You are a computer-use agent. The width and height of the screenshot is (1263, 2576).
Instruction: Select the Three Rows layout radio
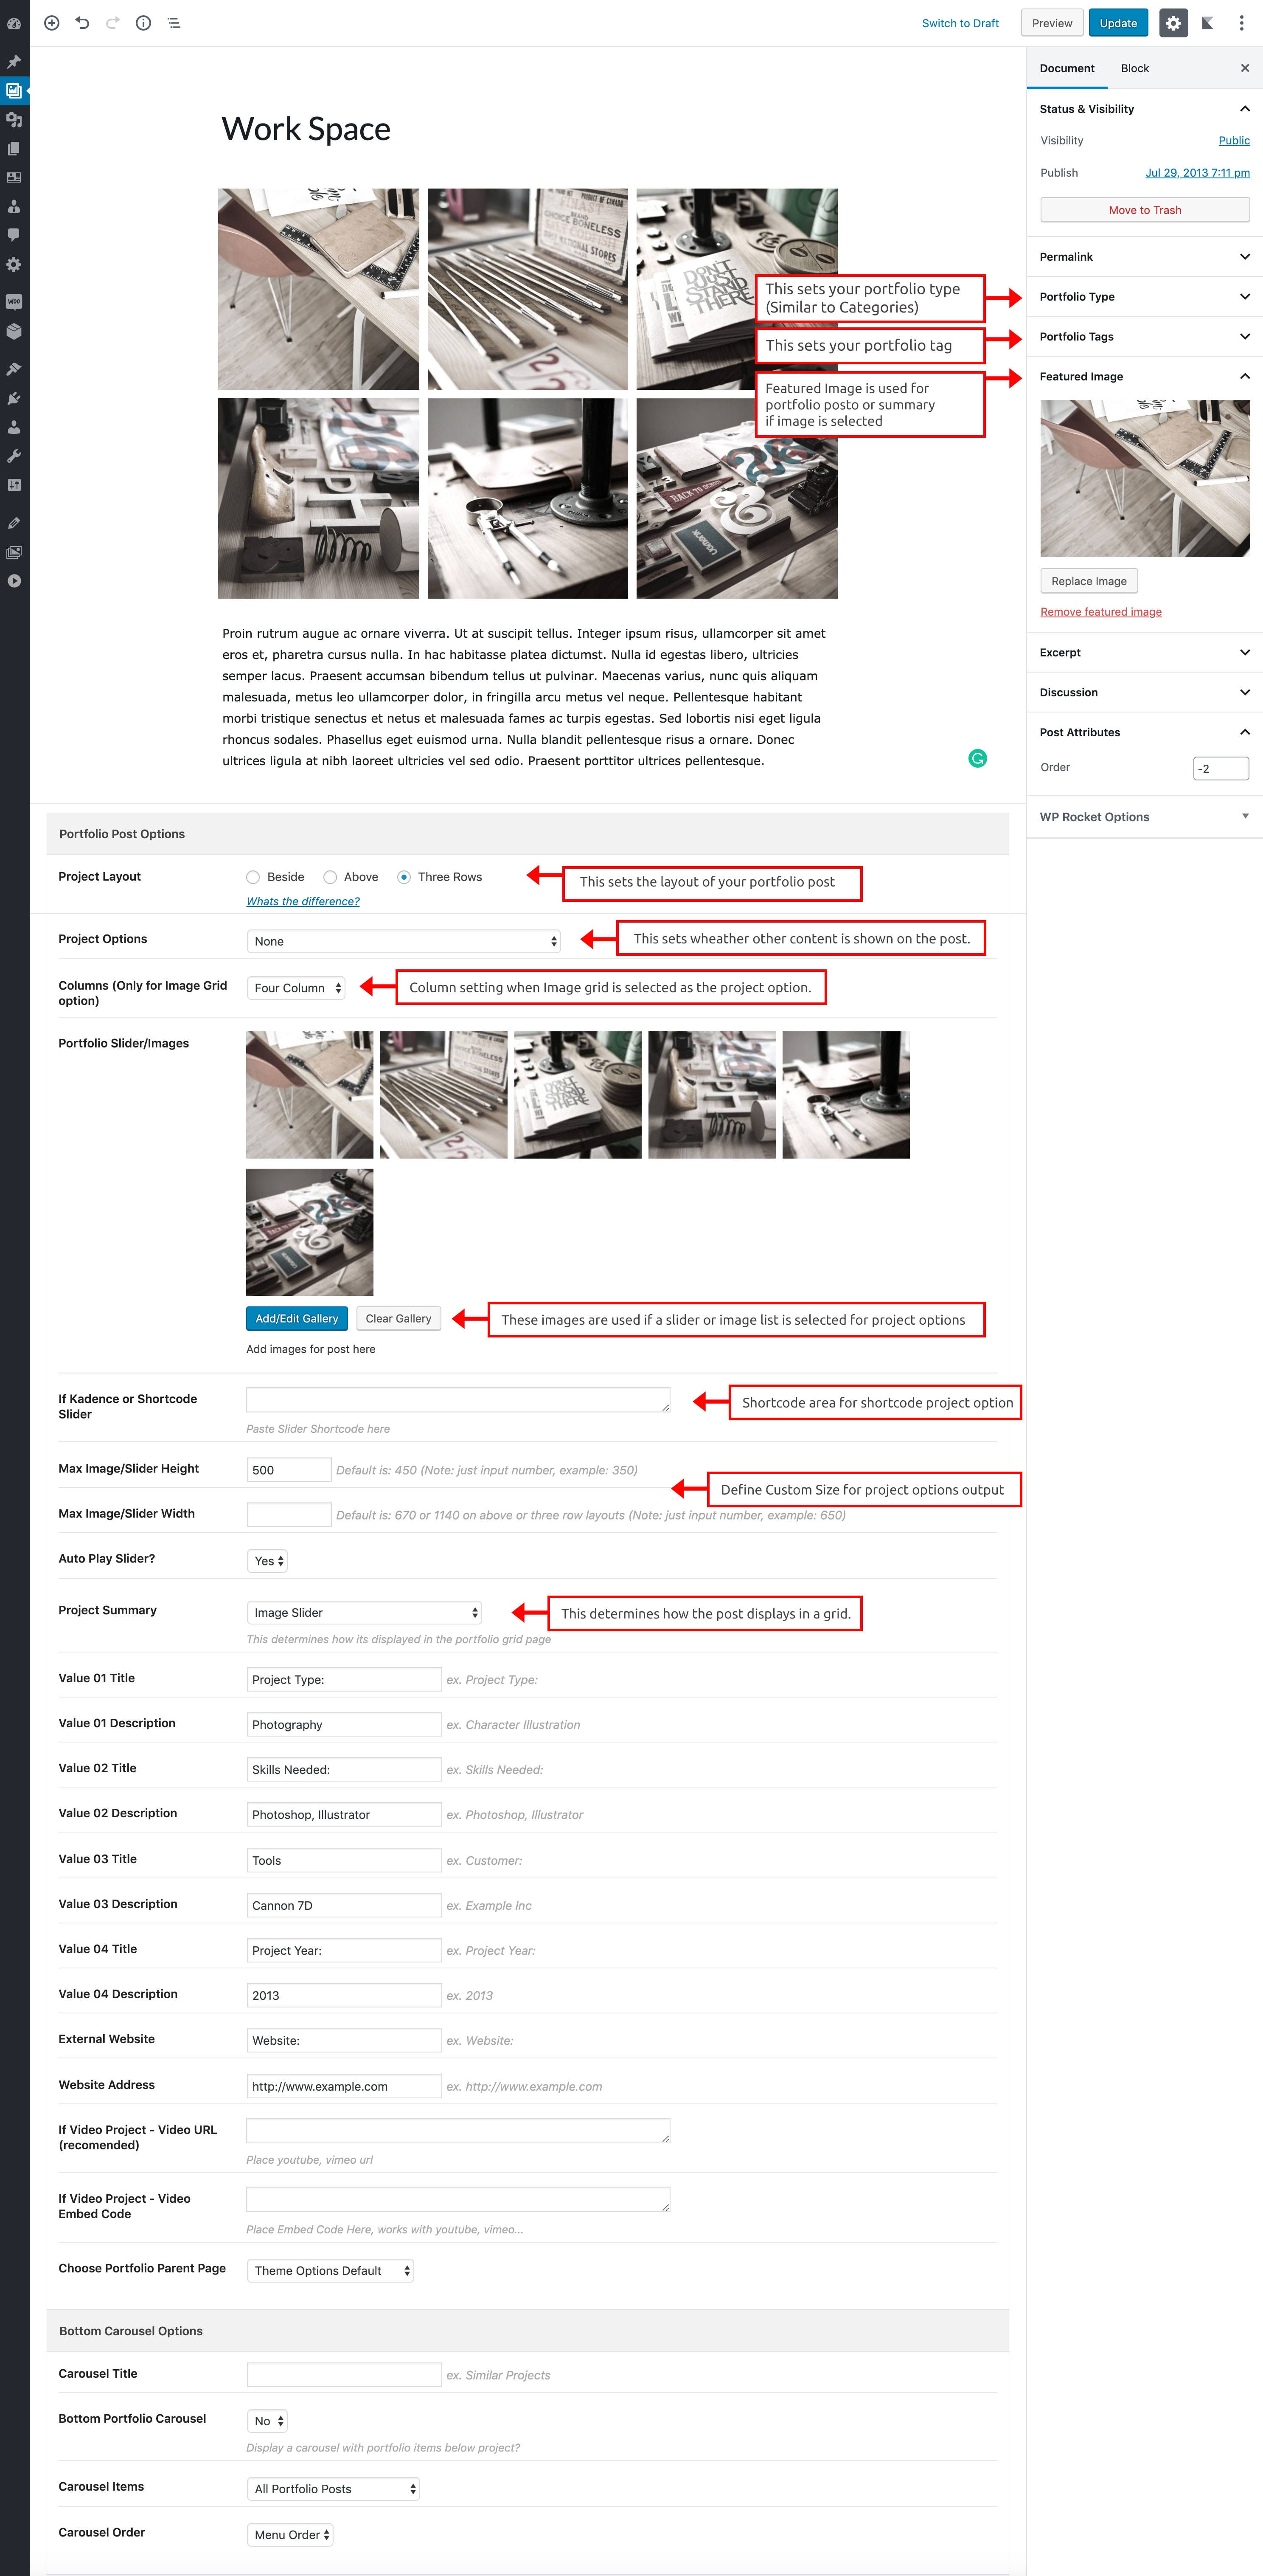click(404, 877)
